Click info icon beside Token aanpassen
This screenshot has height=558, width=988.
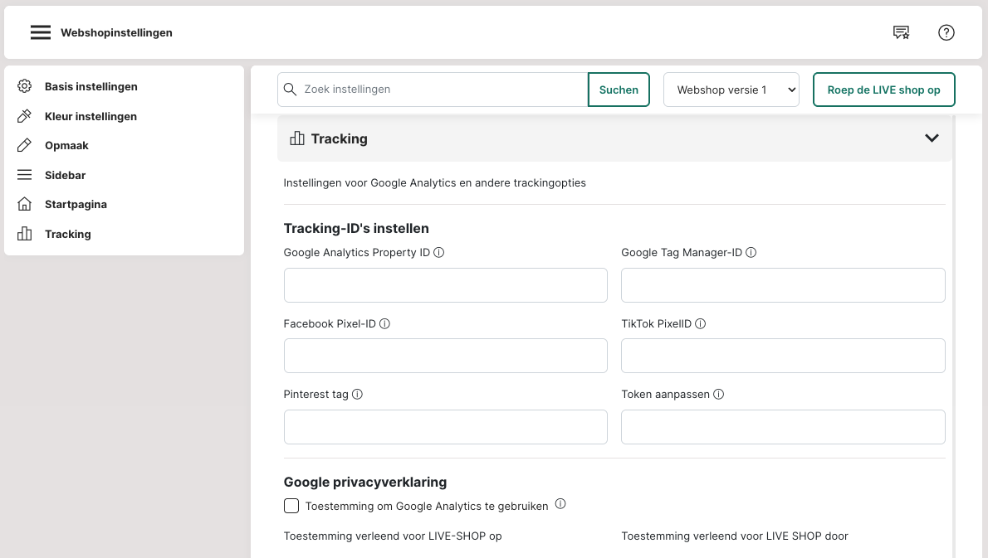(x=719, y=395)
